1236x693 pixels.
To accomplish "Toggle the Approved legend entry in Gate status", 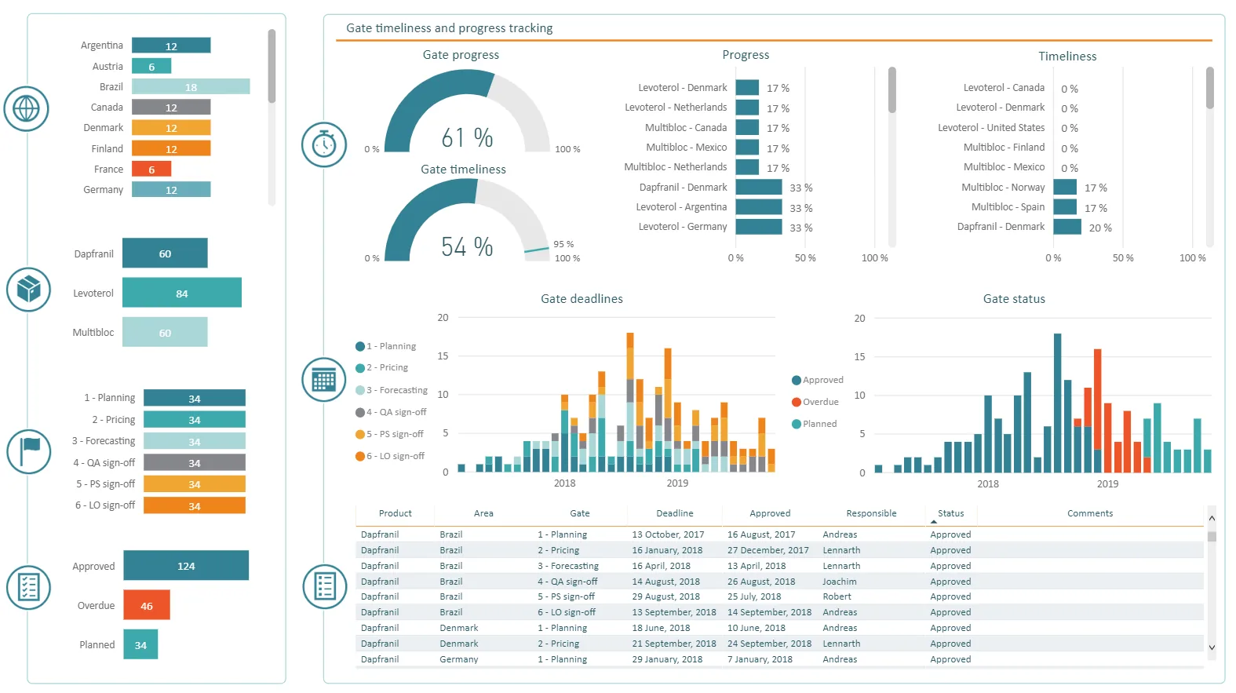I will coord(818,380).
